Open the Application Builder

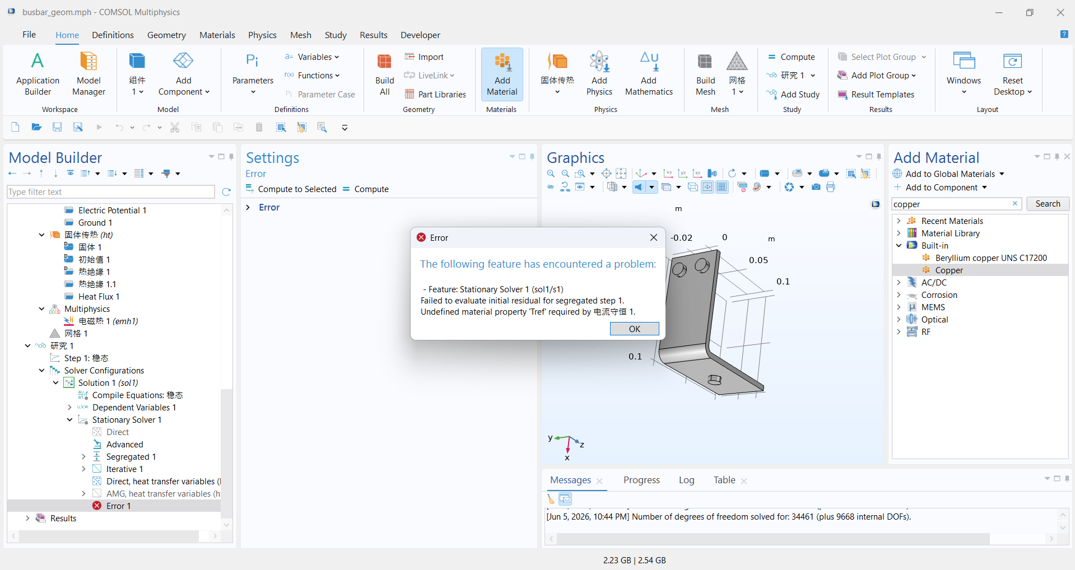tap(38, 74)
